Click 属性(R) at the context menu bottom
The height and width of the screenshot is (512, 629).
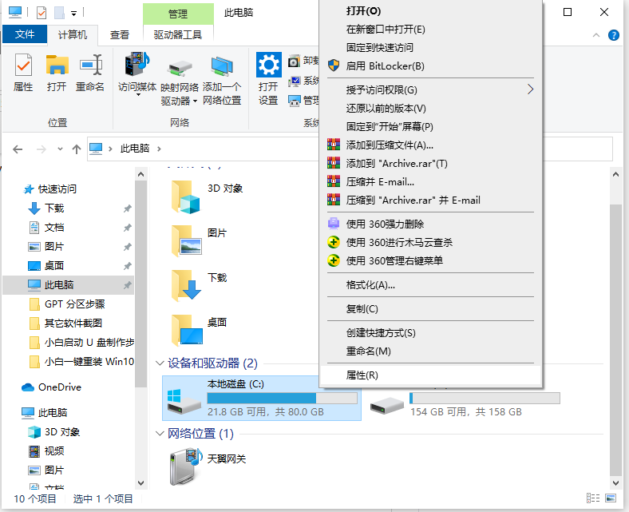[x=362, y=375]
